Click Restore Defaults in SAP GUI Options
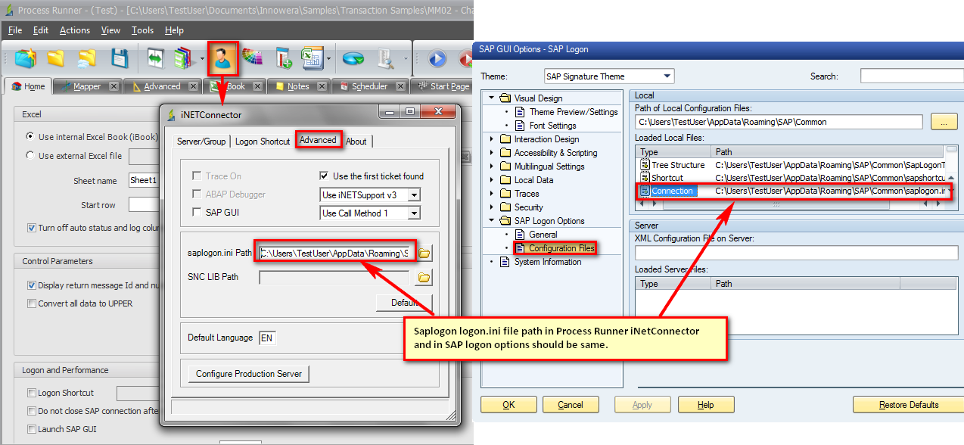This screenshot has width=964, height=445. [x=907, y=404]
